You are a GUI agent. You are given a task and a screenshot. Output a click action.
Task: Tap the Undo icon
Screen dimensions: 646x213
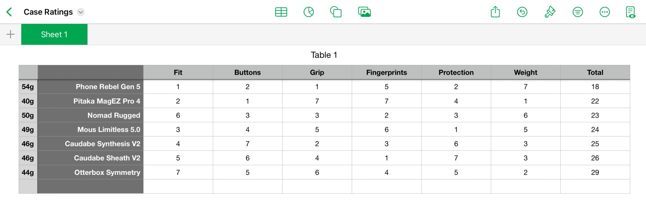[x=522, y=12]
